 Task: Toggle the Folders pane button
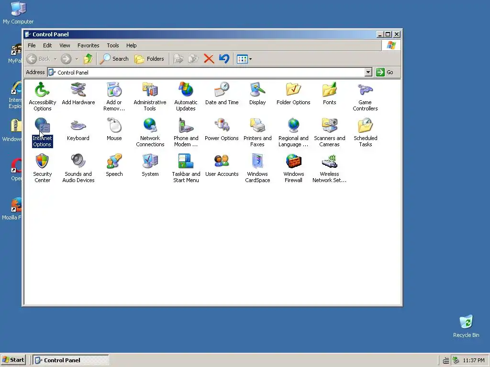coord(149,59)
